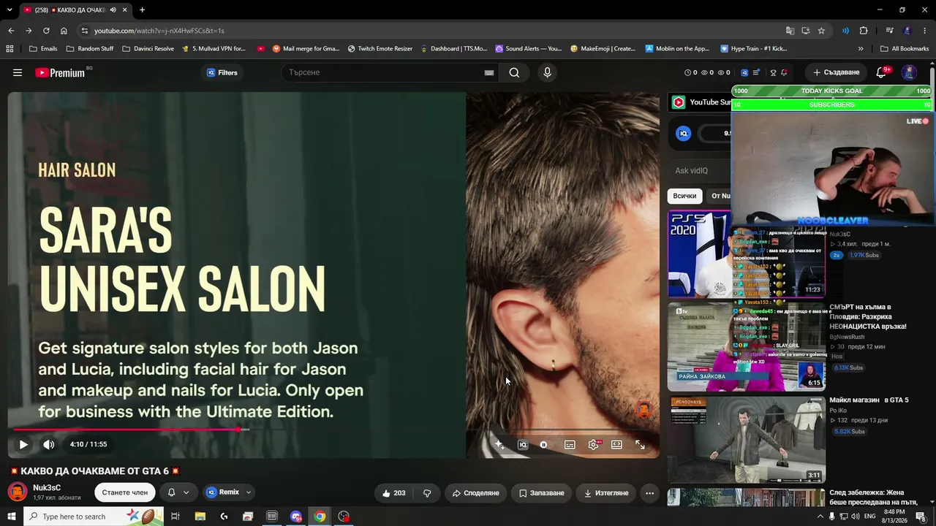The image size is (936, 526).
Task: Open the browser home page
Action: coord(64,31)
